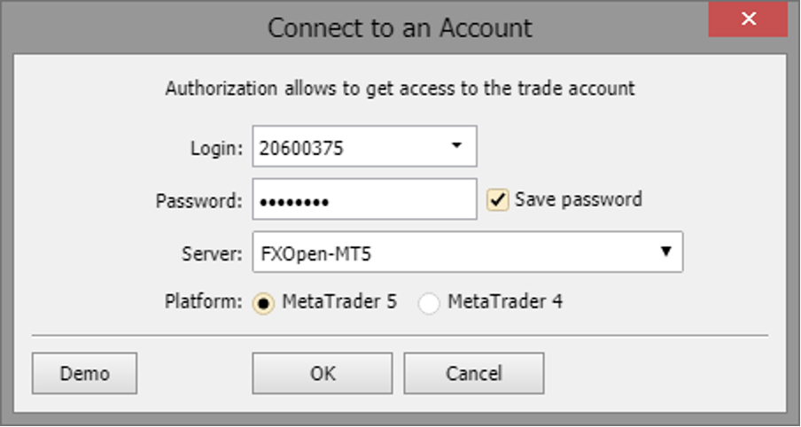The height and width of the screenshot is (427, 801).
Task: Click the "Server:" field label
Action: coord(211,253)
